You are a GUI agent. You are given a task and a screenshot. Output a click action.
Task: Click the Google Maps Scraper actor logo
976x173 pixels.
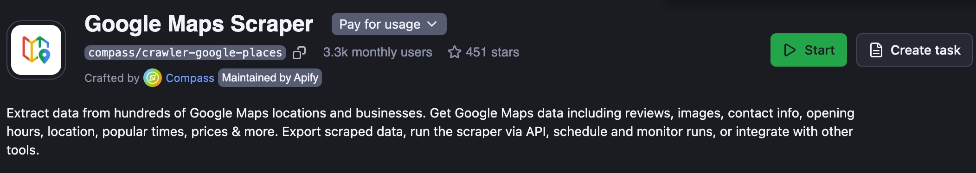36,50
